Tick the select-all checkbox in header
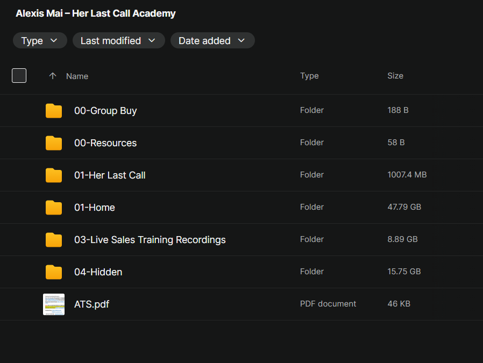This screenshot has width=483, height=363. (x=19, y=76)
